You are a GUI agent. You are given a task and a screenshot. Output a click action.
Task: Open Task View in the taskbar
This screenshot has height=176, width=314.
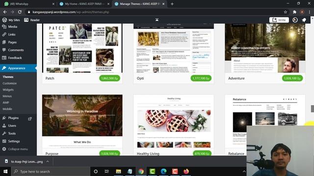[107, 172]
